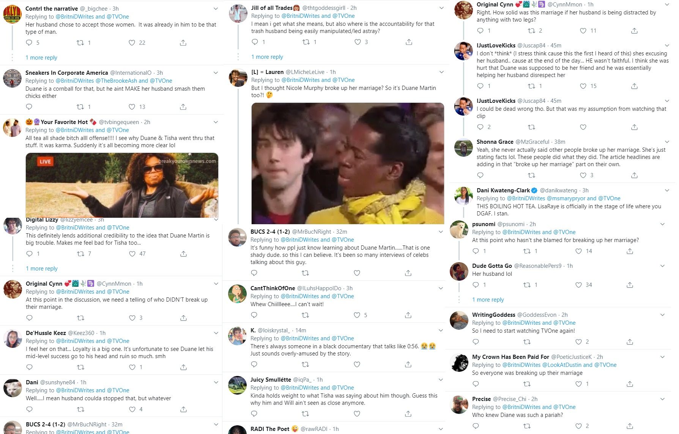Open the chevron menu on De'Hussle Keez's tweet

click(216, 333)
